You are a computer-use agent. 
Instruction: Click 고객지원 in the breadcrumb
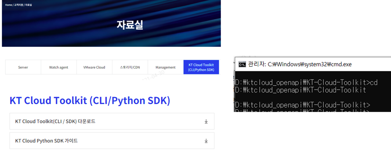click(x=18, y=5)
